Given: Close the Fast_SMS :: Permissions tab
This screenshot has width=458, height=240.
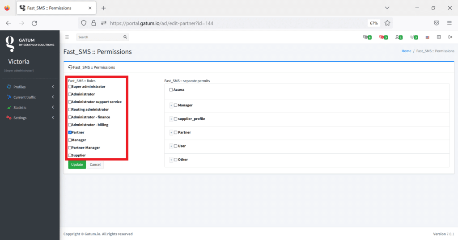Looking at the screenshot, I should [x=90, y=8].
